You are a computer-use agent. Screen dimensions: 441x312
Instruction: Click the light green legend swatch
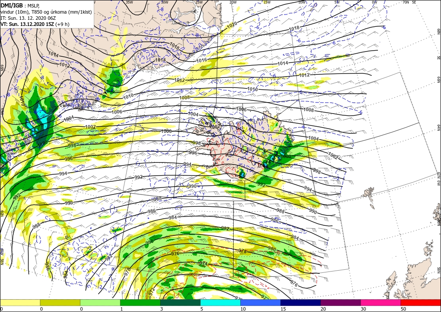pos(100,302)
